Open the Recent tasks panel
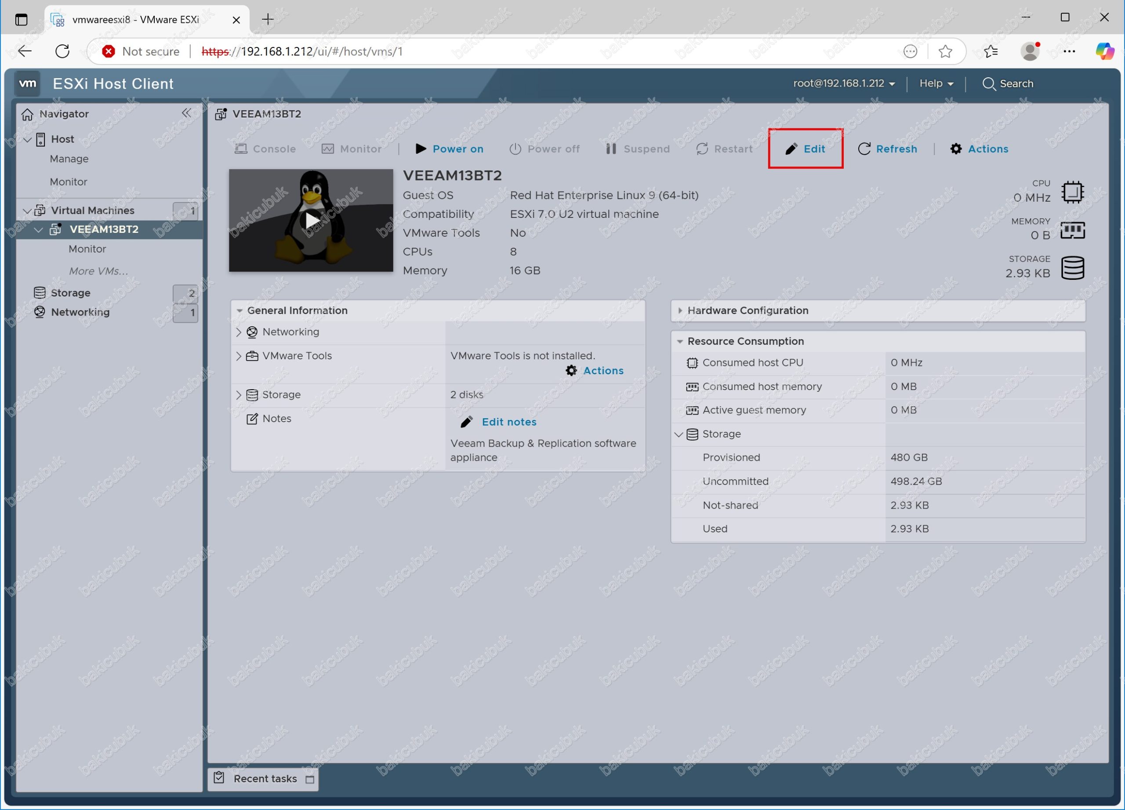Viewport: 1125px width, 810px height. pos(265,779)
